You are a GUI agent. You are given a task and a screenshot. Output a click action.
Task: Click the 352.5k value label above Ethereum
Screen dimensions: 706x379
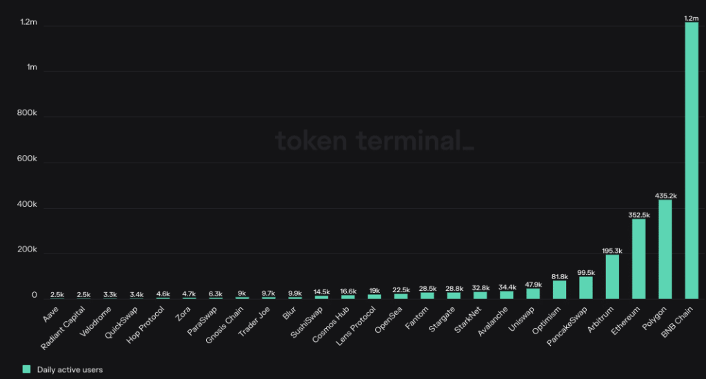point(639,215)
